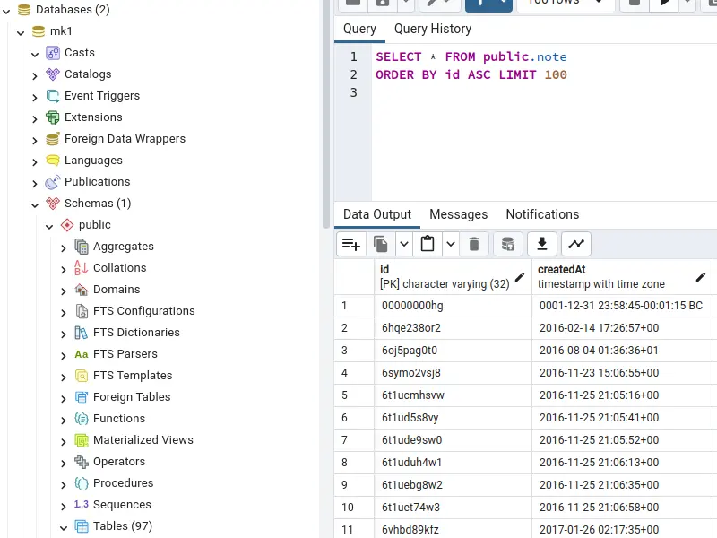Click the Delete trash icon
The width and height of the screenshot is (717, 538).
click(x=474, y=244)
